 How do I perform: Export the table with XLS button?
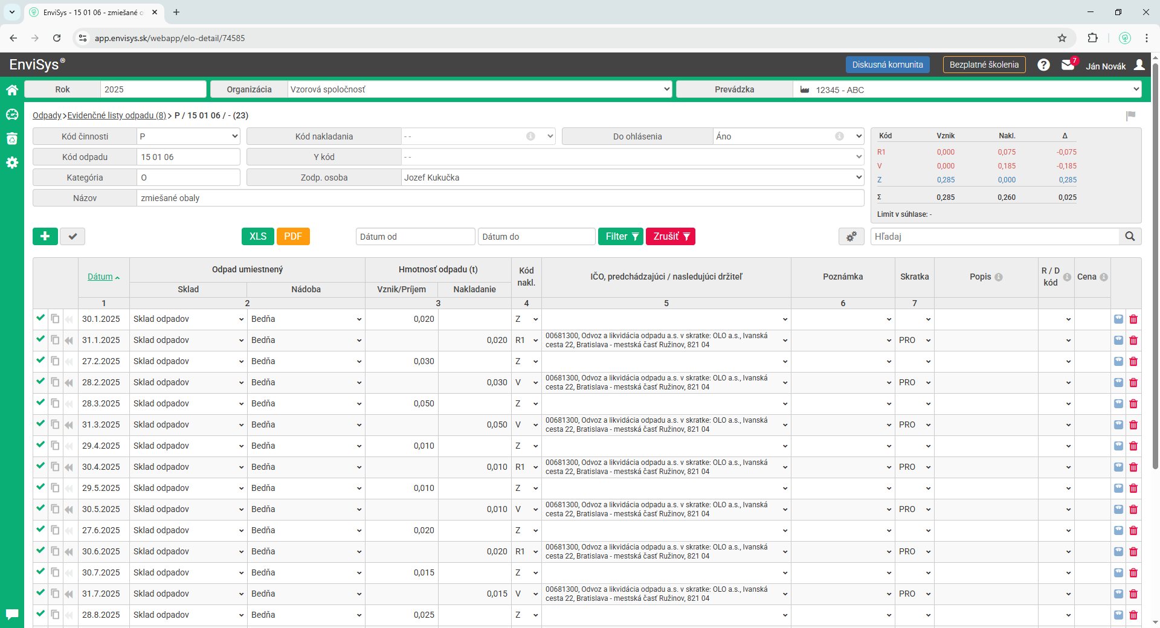258,236
